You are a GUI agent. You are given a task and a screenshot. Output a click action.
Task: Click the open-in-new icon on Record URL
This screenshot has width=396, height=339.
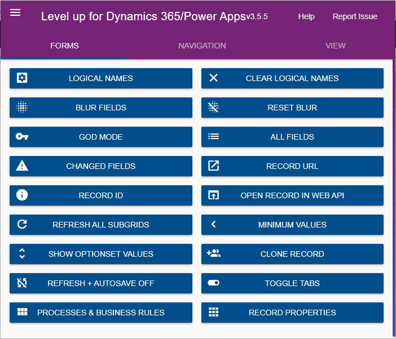pyautogui.click(x=213, y=166)
